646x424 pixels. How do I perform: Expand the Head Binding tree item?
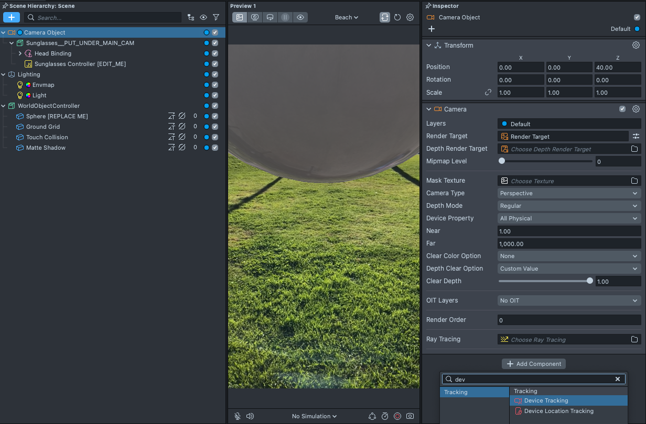click(20, 53)
